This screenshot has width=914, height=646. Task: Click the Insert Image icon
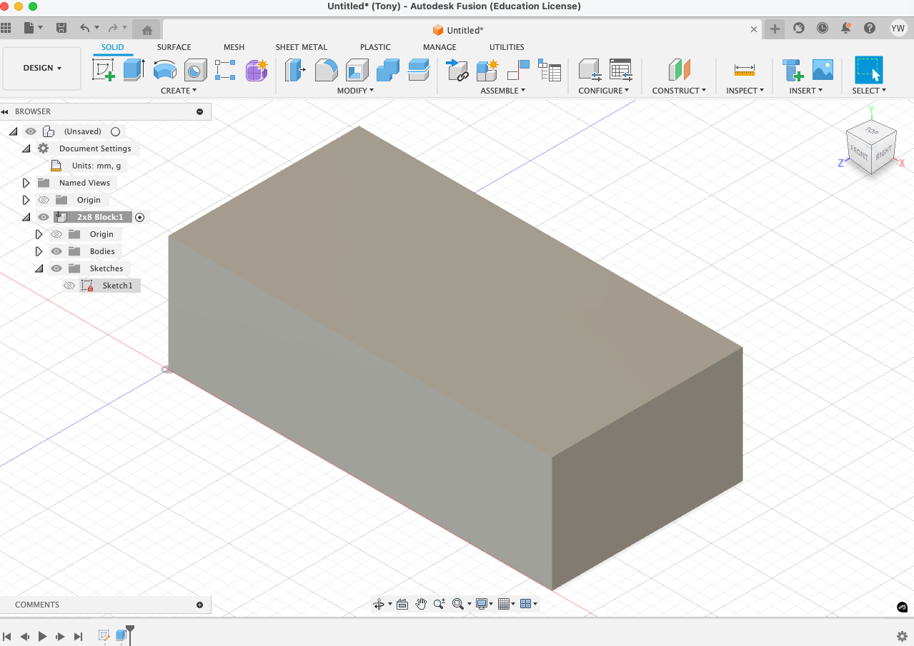[x=823, y=70]
